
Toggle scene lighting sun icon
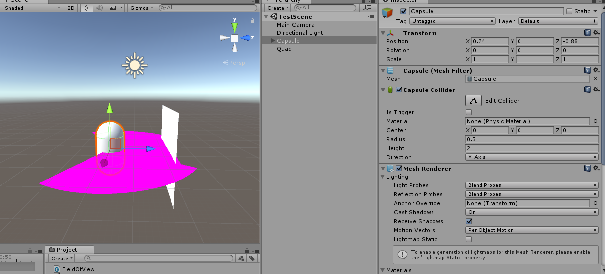86,8
